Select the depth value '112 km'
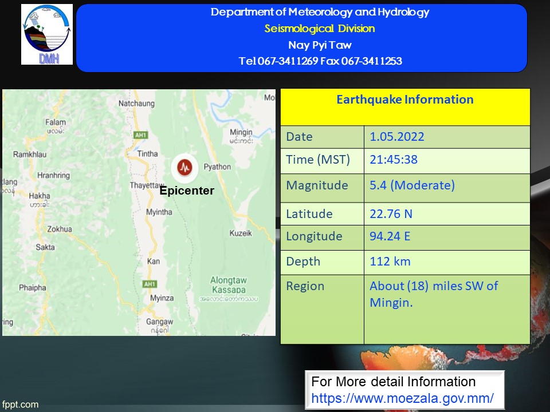 390,262
